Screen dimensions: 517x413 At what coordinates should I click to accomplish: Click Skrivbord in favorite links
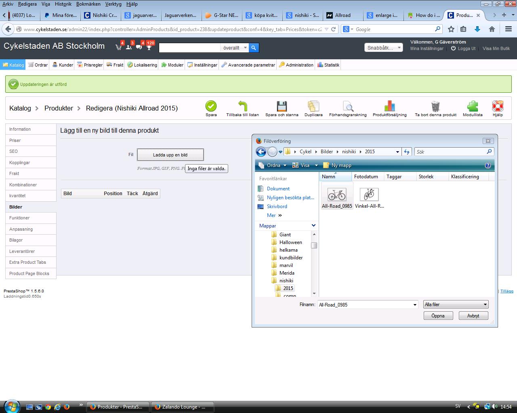pyautogui.click(x=277, y=206)
